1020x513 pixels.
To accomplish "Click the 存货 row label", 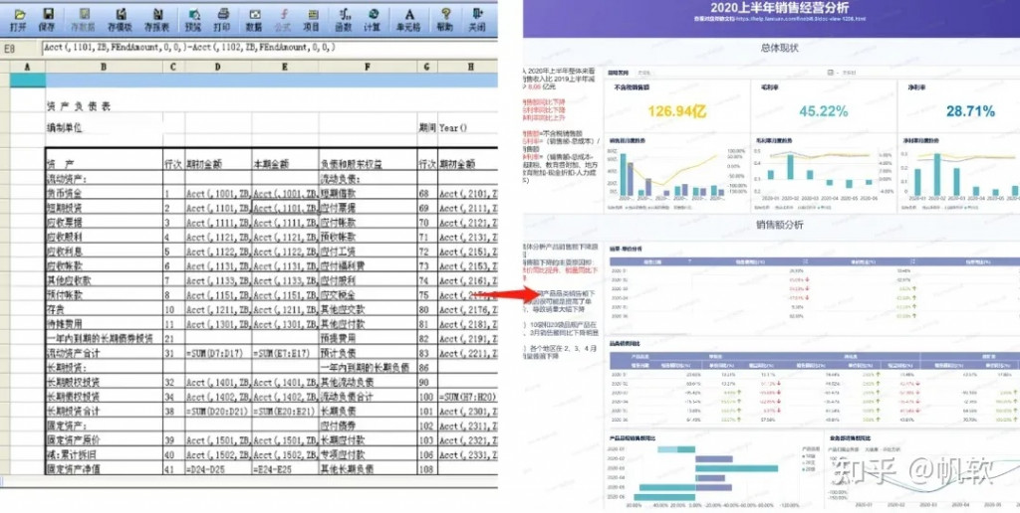I will pyautogui.click(x=104, y=309).
